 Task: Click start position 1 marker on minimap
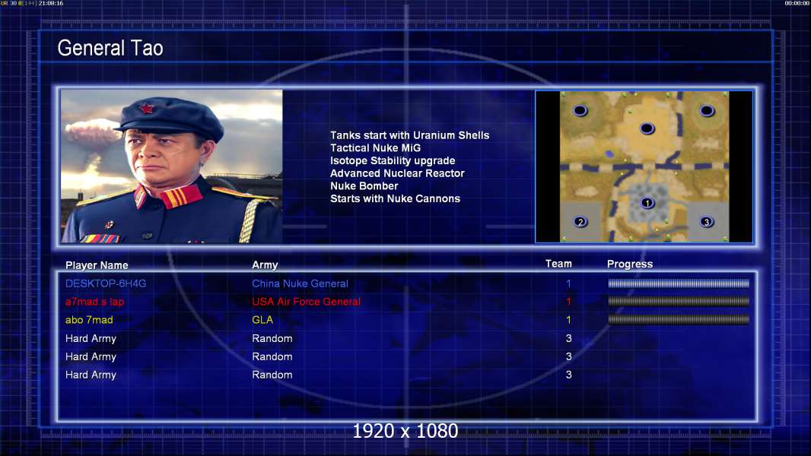click(x=647, y=203)
